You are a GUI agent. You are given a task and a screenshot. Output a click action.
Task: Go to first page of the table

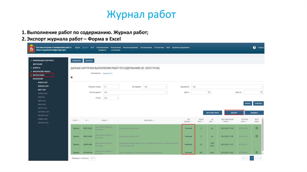[243, 158]
